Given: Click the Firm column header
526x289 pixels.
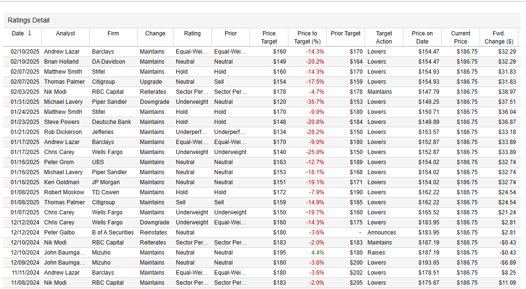Looking at the screenshot, I should coord(114,33).
